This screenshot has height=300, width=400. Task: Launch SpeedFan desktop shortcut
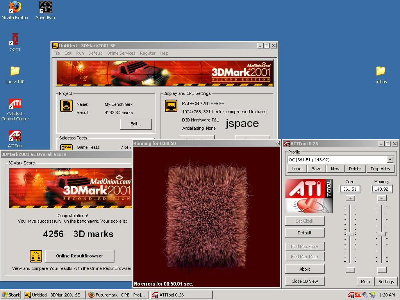(x=45, y=11)
